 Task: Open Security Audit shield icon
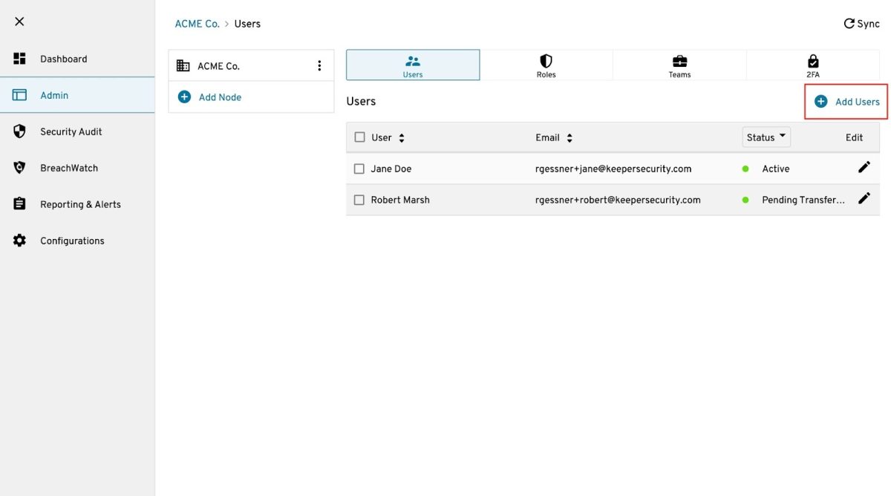pyautogui.click(x=20, y=131)
